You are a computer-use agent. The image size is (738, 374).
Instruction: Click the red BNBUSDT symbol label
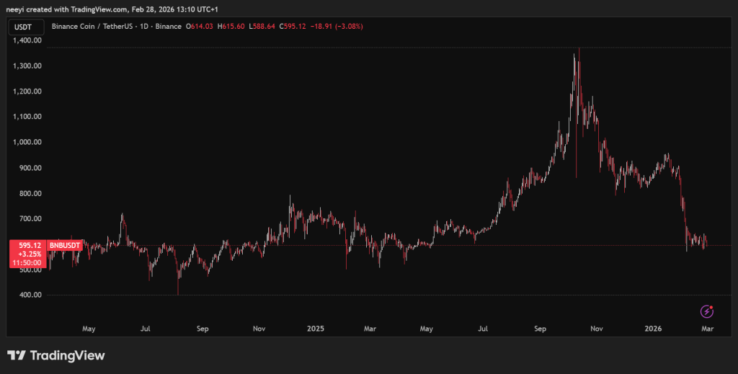66,246
